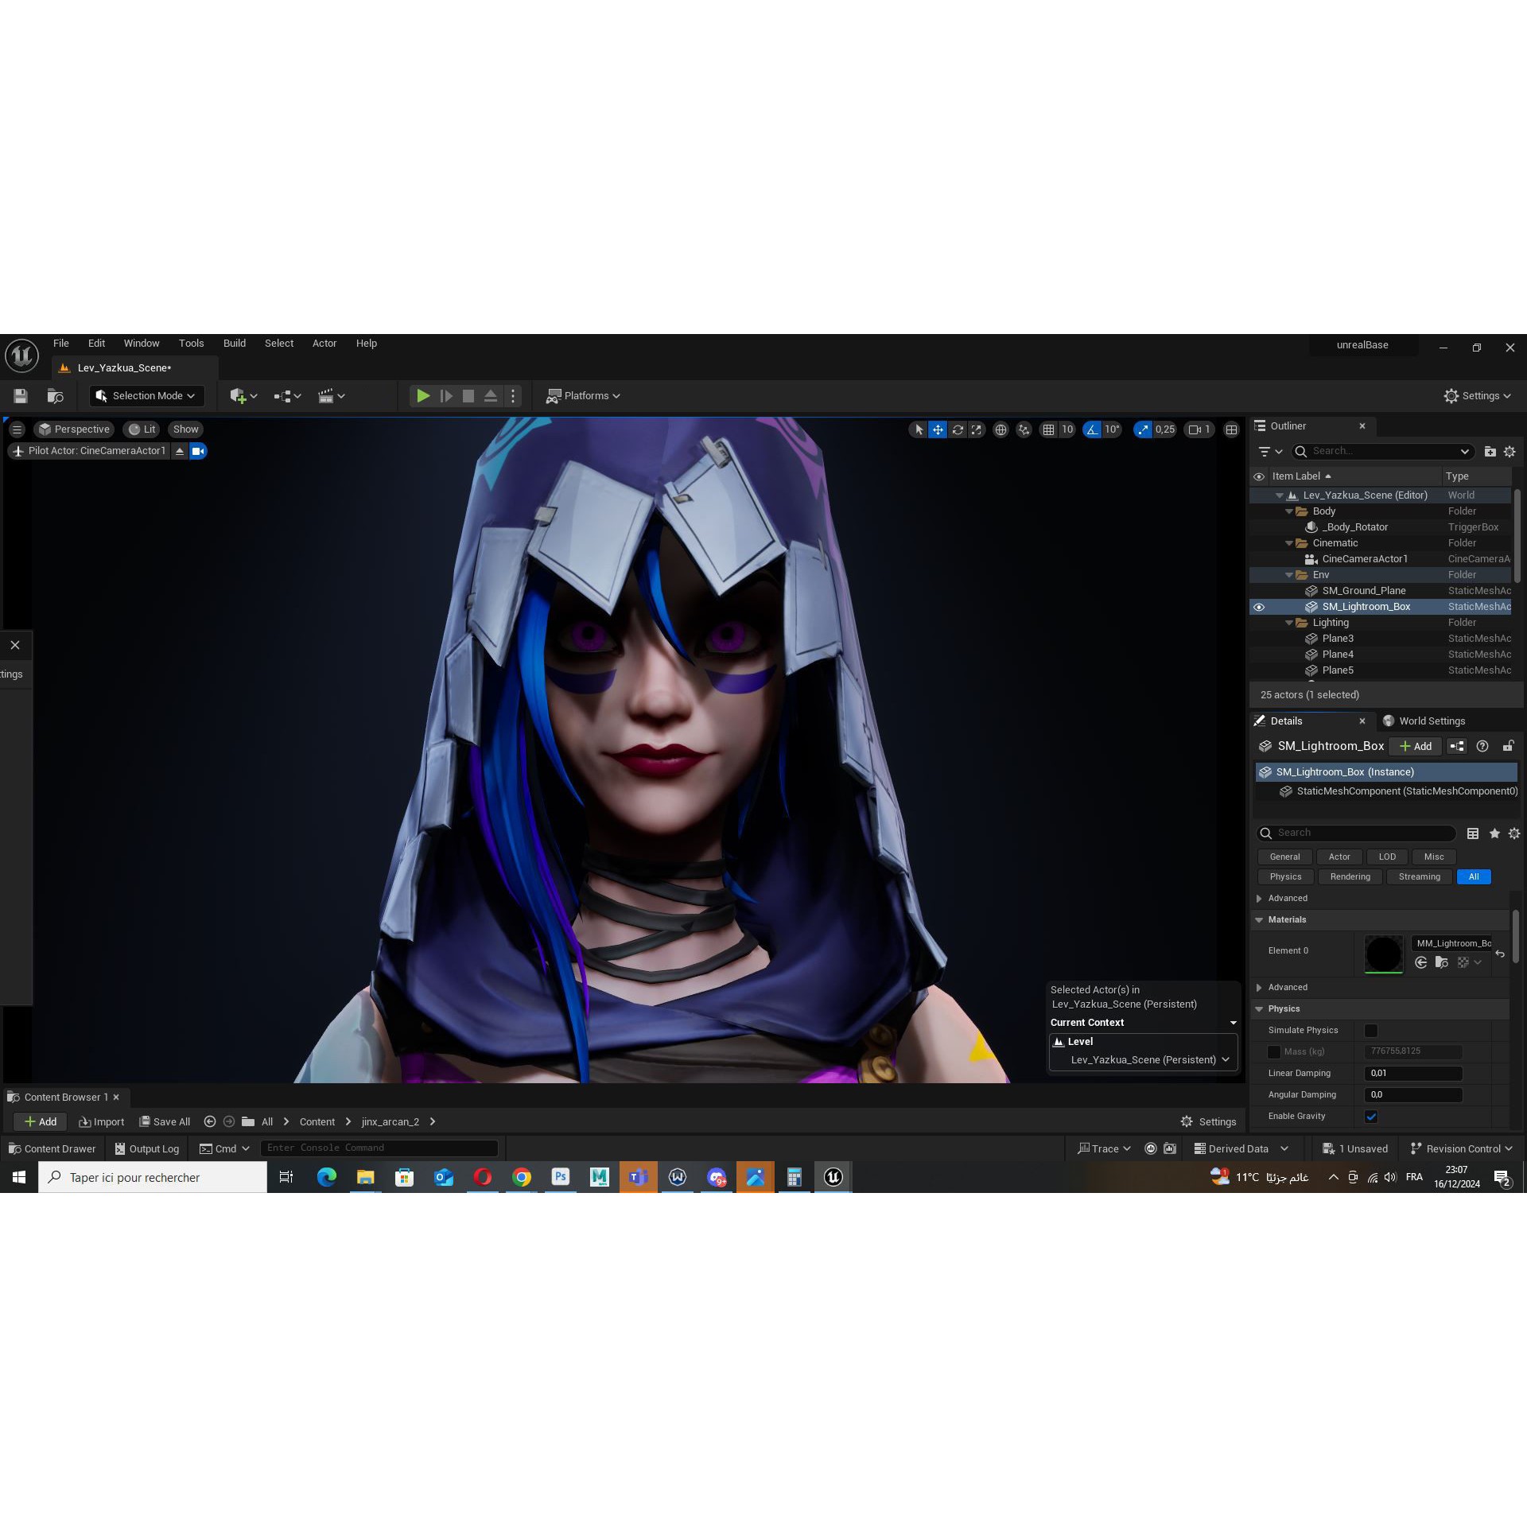The height and width of the screenshot is (1527, 1527).
Task: Uncheck the Enable Gravity checkbox
Action: [1371, 1117]
